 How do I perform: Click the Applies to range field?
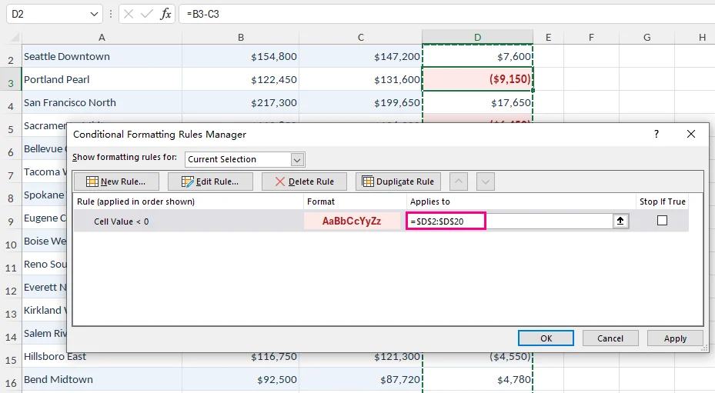pos(510,221)
